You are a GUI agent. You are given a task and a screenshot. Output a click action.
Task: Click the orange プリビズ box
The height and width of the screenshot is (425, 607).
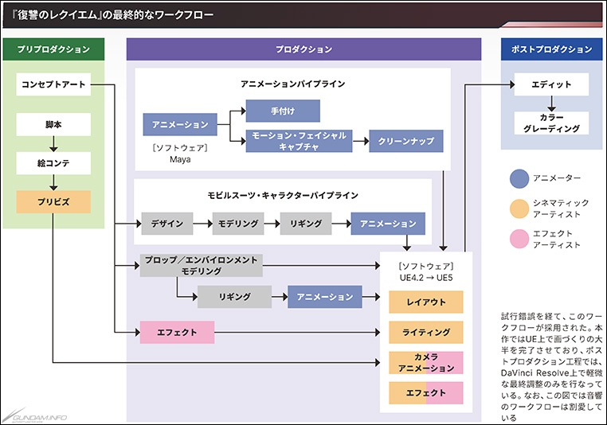coord(53,202)
